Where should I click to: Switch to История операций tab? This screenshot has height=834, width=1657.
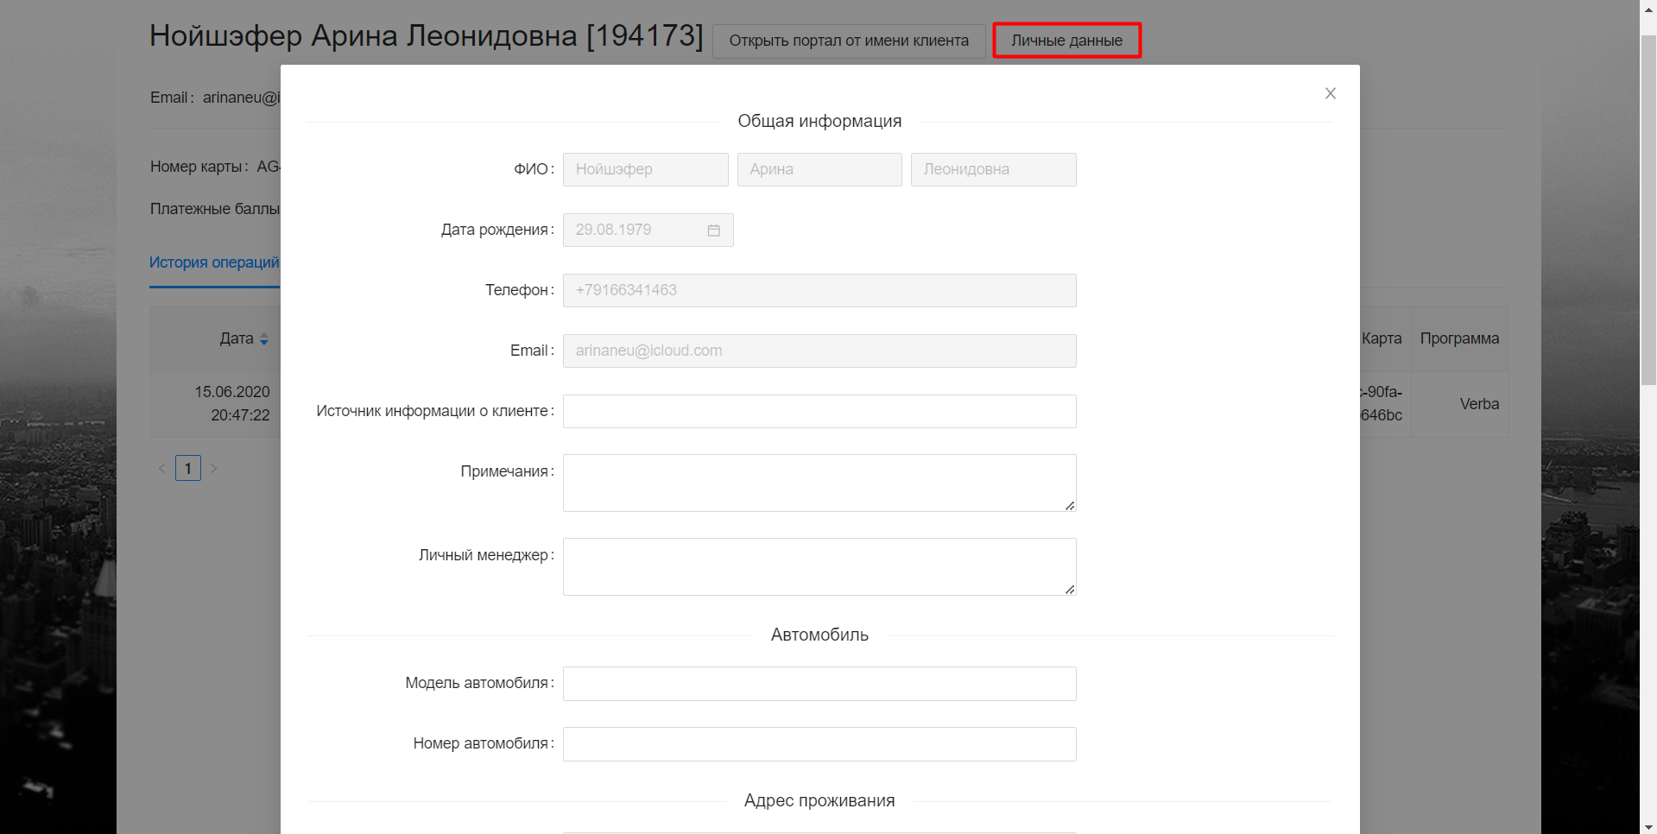(214, 262)
